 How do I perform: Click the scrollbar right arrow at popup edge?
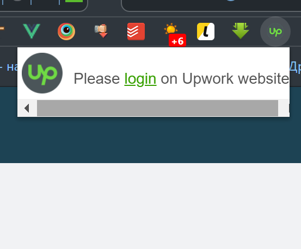pyautogui.click(x=289, y=108)
